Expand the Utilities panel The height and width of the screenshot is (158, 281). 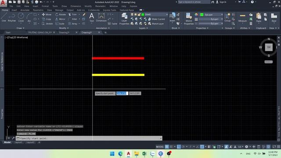pos(245,28)
